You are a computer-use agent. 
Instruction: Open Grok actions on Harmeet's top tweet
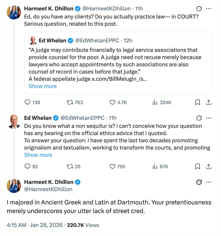click(198, 9)
